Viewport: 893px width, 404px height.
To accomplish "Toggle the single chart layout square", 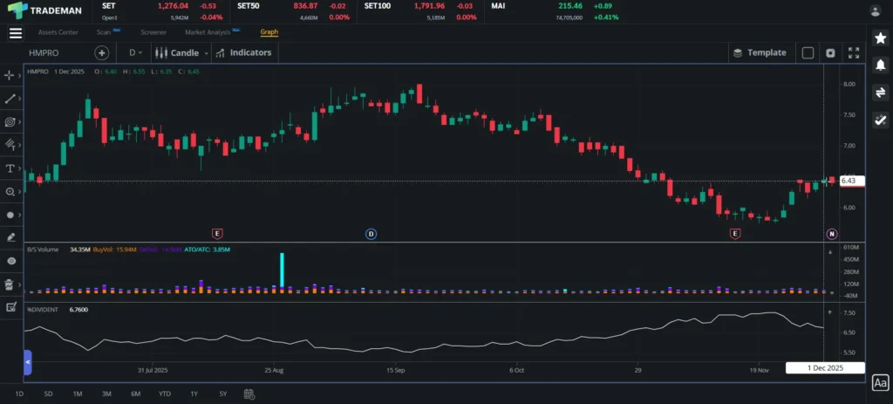I will coord(808,52).
